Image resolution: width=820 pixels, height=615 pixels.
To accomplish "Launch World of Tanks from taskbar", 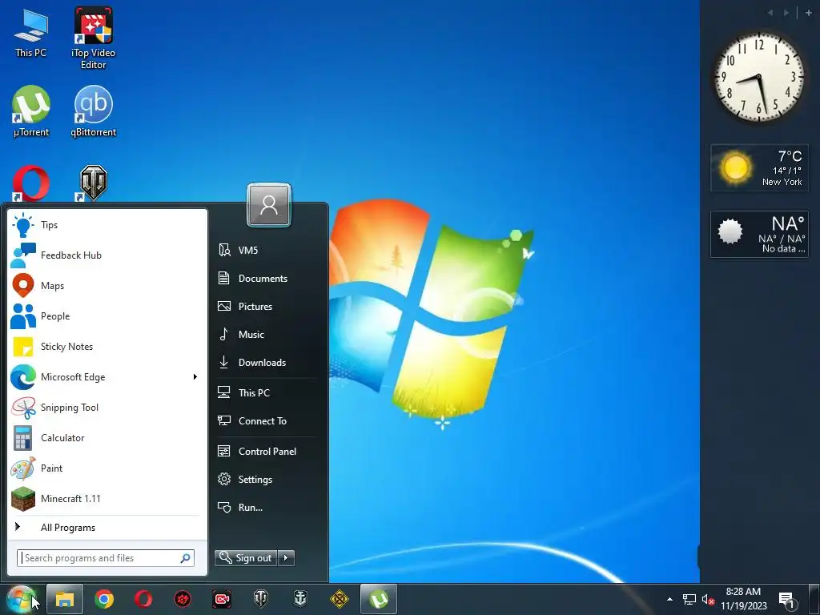I will tap(261, 599).
